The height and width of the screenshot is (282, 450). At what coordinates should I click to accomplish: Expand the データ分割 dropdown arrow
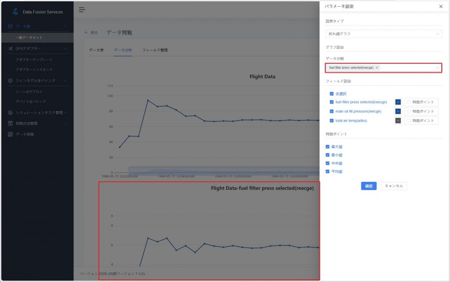(x=437, y=68)
